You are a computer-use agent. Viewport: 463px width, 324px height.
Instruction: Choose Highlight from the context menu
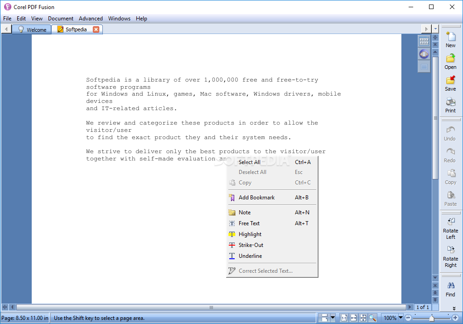click(272, 234)
